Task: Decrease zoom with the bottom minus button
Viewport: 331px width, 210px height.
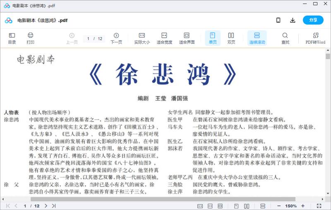Action: coord(278,206)
